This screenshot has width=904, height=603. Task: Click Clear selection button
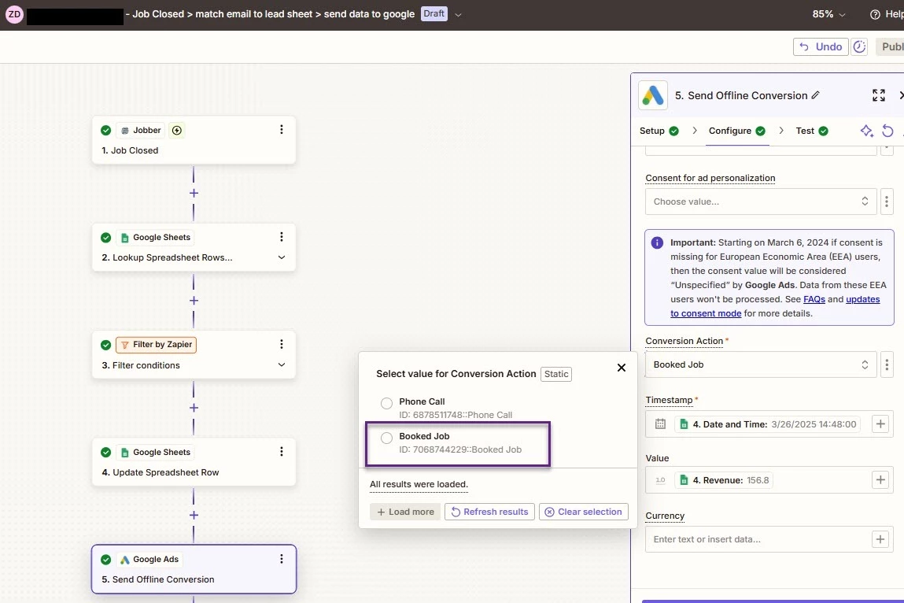584,512
